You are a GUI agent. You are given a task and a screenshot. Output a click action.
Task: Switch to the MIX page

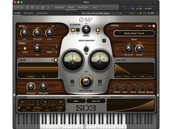[95, 7]
